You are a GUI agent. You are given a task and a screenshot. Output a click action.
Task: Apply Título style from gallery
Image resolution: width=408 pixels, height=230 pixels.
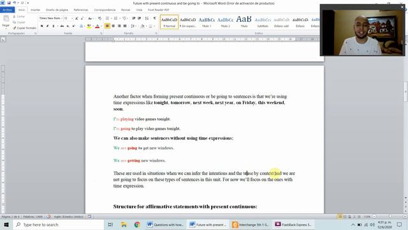pos(244,22)
